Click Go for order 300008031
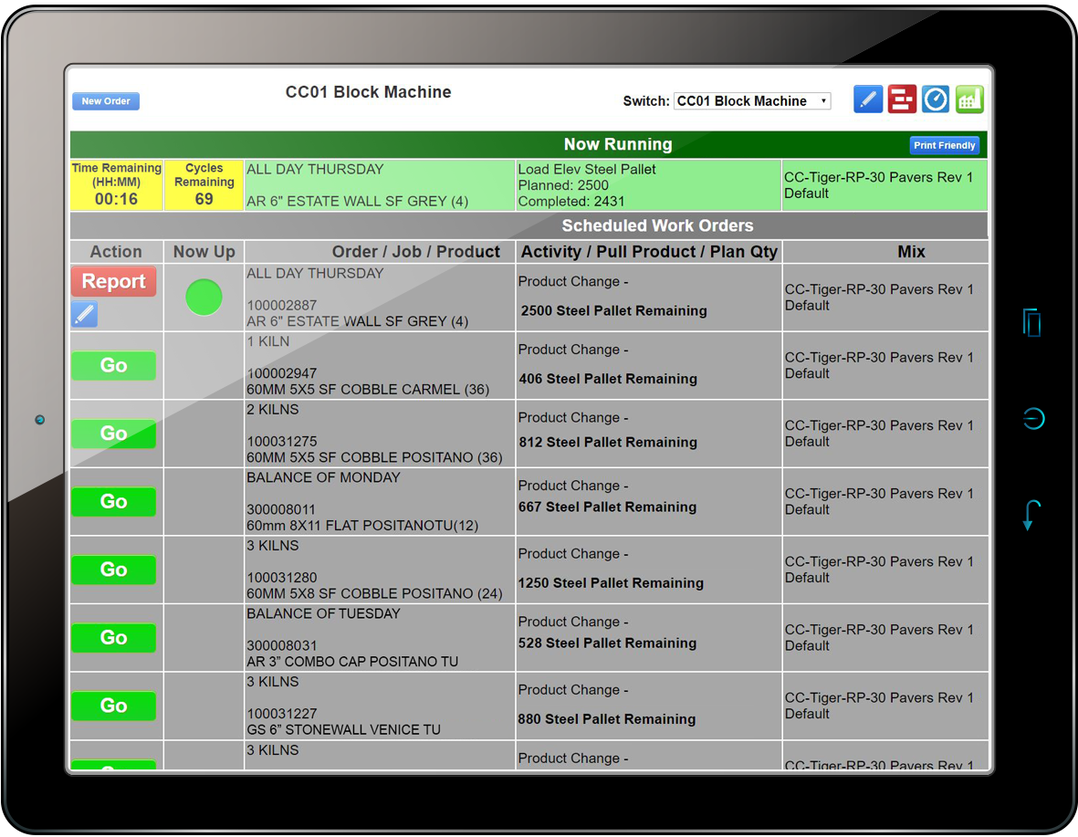Image resolution: width=1078 pixels, height=837 pixels. 113,637
